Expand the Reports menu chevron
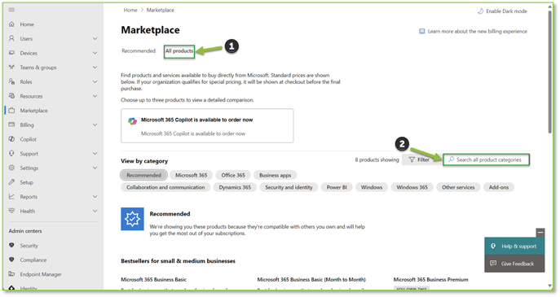 coord(95,196)
